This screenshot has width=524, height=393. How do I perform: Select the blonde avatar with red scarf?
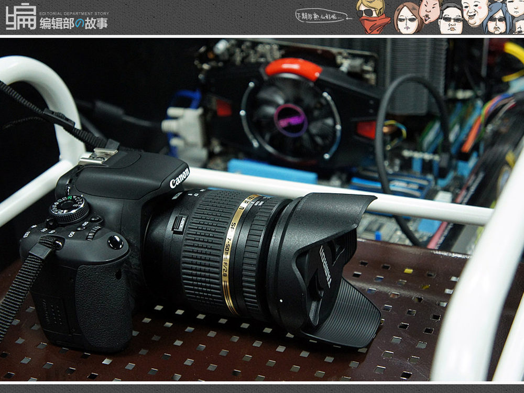click(x=373, y=17)
